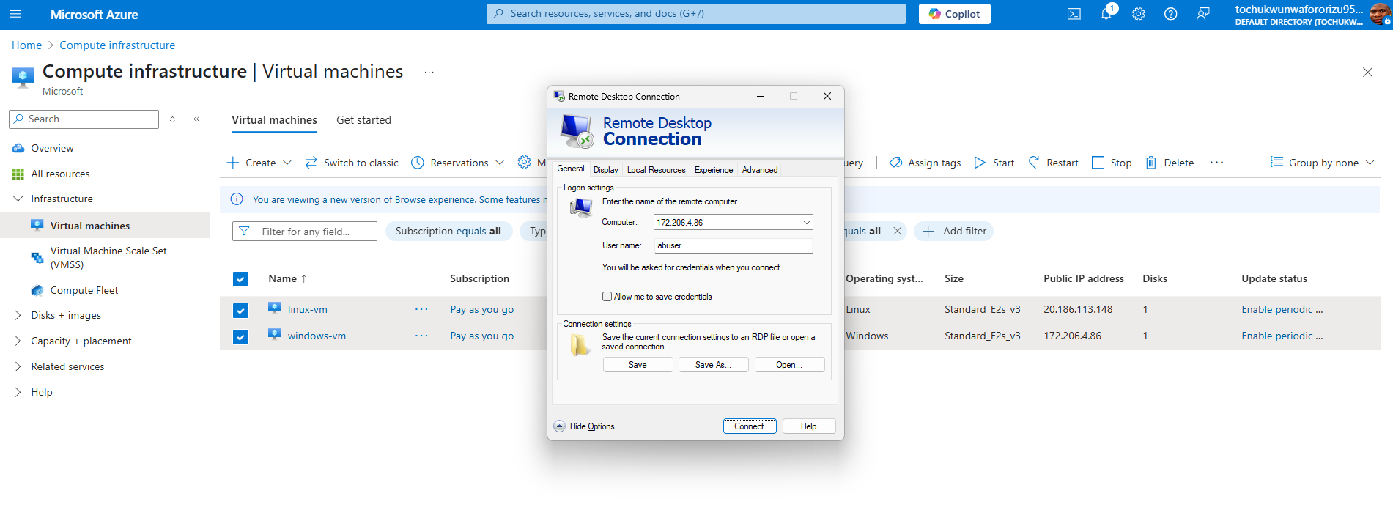This screenshot has width=1393, height=529.
Task: Open Overview in the sidebar
Action: [x=52, y=148]
